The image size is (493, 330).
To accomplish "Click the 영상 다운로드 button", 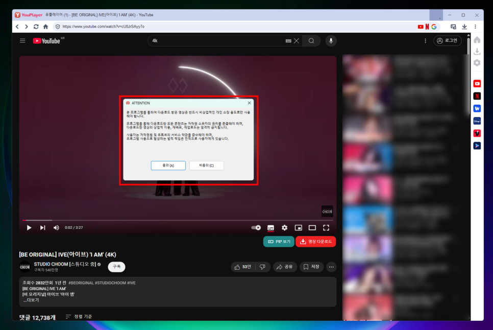I will (316, 242).
